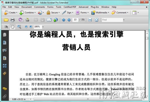Open the Tools menu
This screenshot has height=102, width=150.
[x=58, y=7]
